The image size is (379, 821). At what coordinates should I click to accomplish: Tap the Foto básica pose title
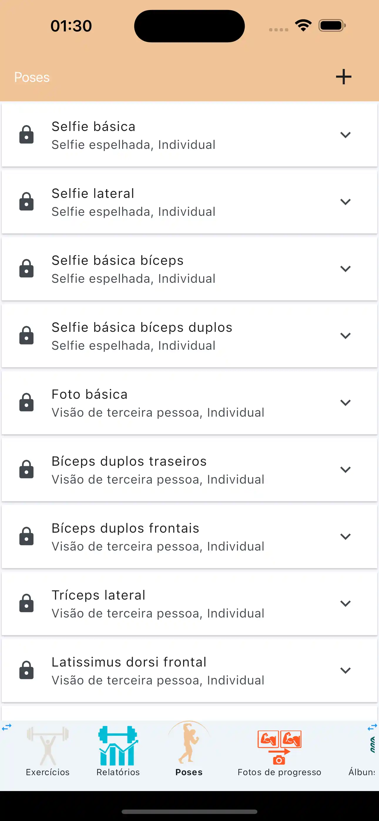tap(90, 394)
